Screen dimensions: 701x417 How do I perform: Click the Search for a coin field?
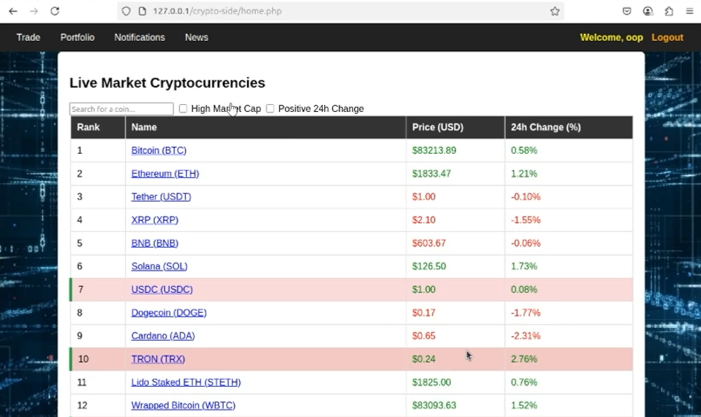point(121,109)
